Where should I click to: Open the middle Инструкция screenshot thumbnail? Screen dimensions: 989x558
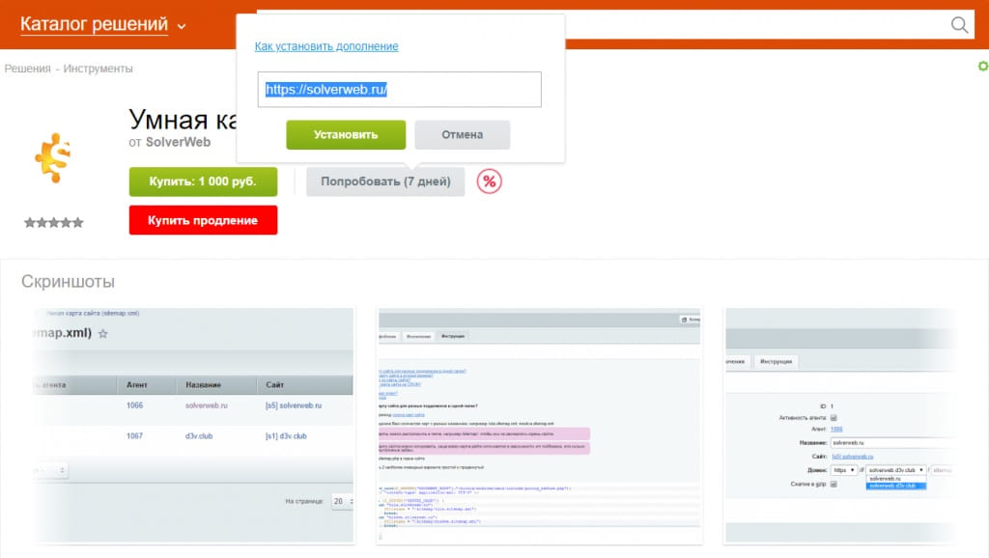click(539, 426)
